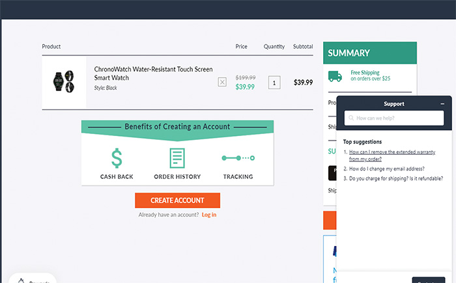Click the Price column header
The height and width of the screenshot is (283, 456).
click(242, 46)
